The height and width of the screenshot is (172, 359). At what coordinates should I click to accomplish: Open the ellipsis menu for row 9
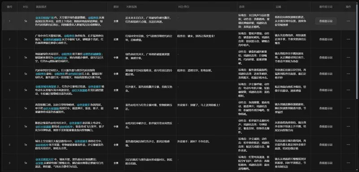click(x=348, y=163)
